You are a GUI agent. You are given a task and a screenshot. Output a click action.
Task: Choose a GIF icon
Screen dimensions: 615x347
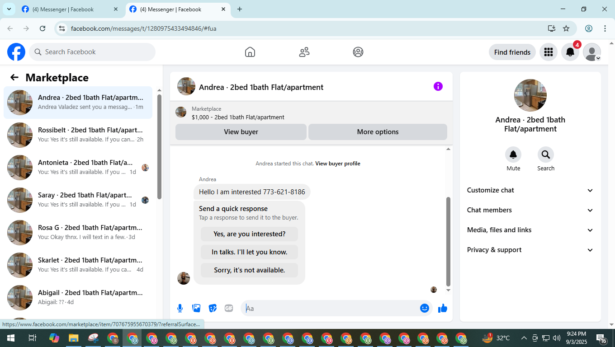point(229,308)
